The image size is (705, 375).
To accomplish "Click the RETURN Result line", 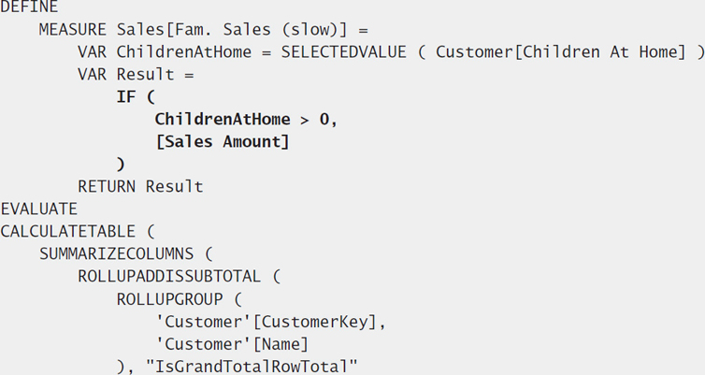I will click(140, 187).
